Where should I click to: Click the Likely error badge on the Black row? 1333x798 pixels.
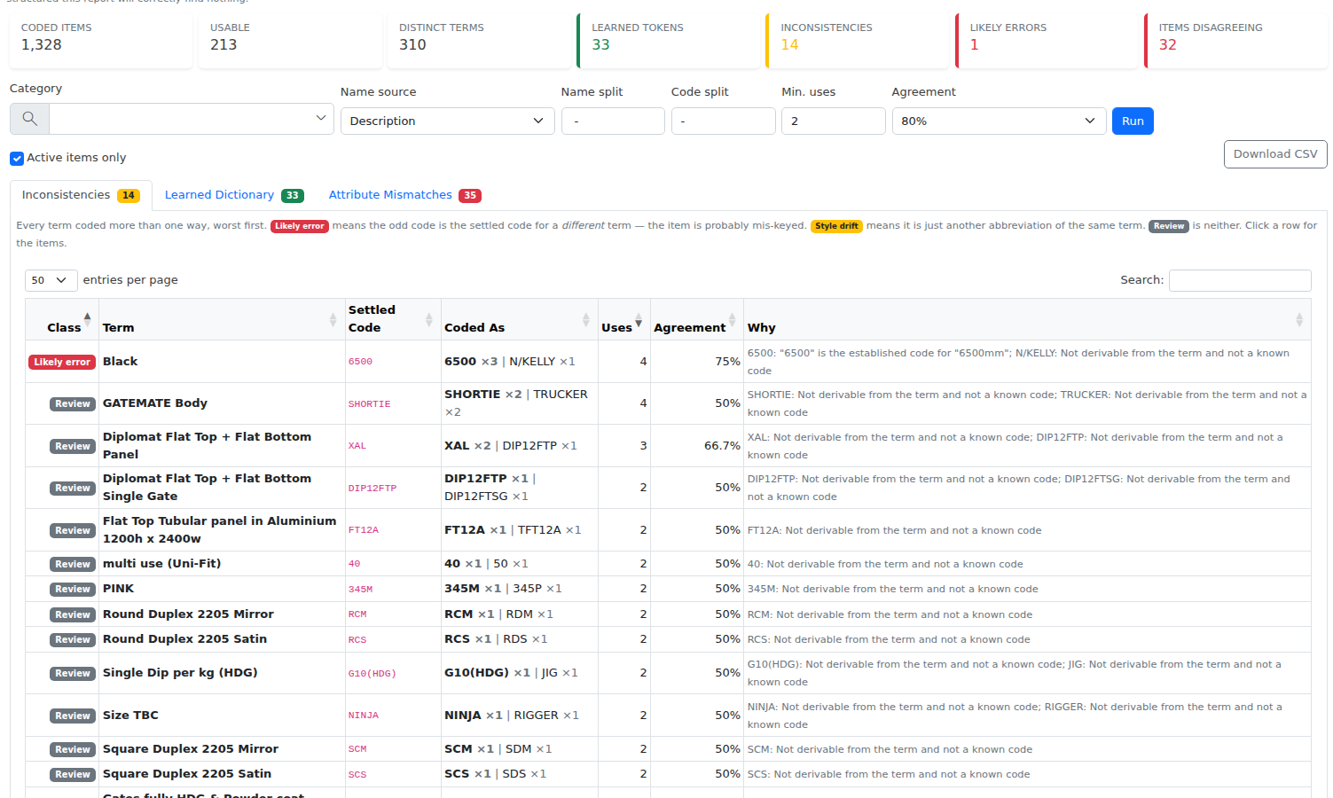62,362
